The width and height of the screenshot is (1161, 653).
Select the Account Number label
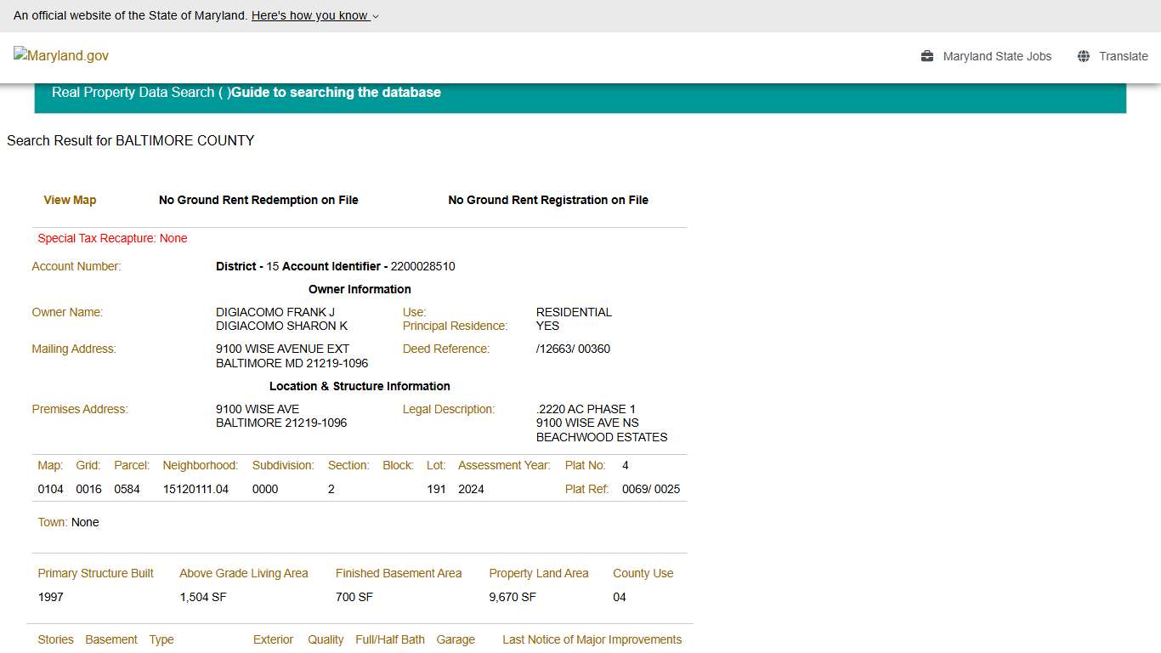(76, 266)
